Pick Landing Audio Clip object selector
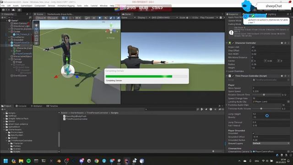This screenshot has height=165, width=293. (x=288, y=102)
